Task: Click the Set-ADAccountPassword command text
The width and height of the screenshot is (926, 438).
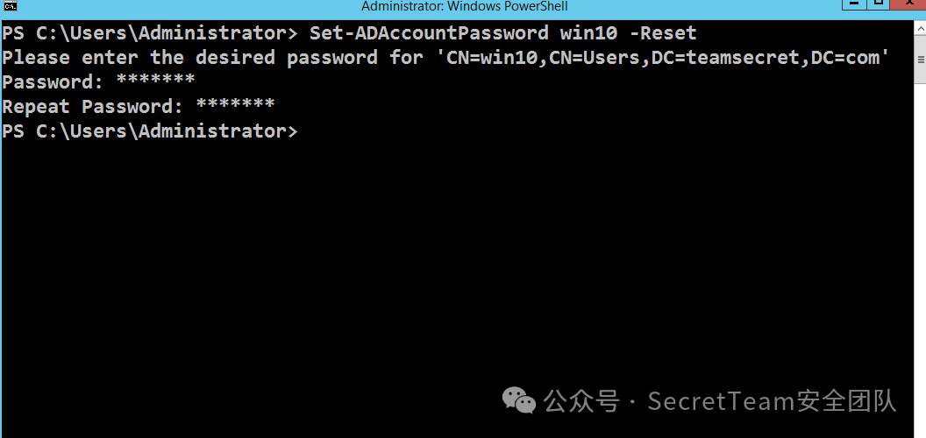Action: (429, 33)
